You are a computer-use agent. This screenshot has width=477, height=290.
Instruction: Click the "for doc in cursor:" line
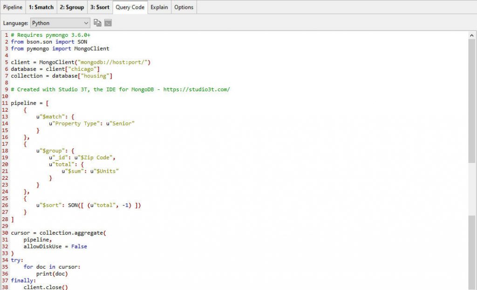click(x=52, y=267)
